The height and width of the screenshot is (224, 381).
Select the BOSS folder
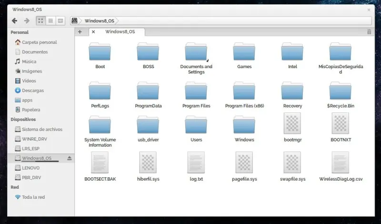pos(148,56)
